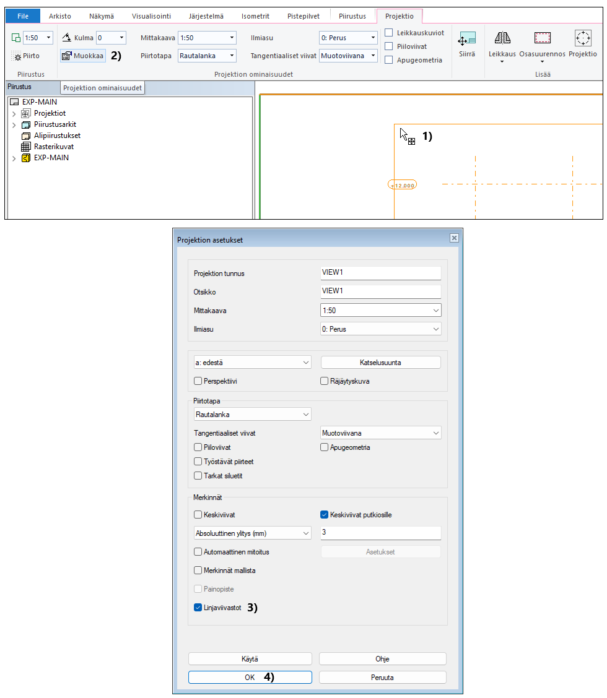Switch to the Pistepilvet tab
This screenshot has height=698, width=607.
[304, 16]
